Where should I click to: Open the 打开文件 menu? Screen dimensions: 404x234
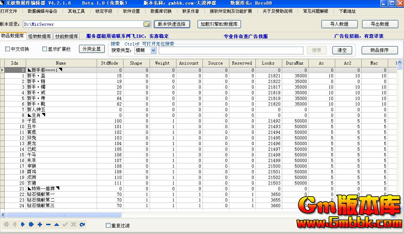pyautogui.click(x=9, y=11)
